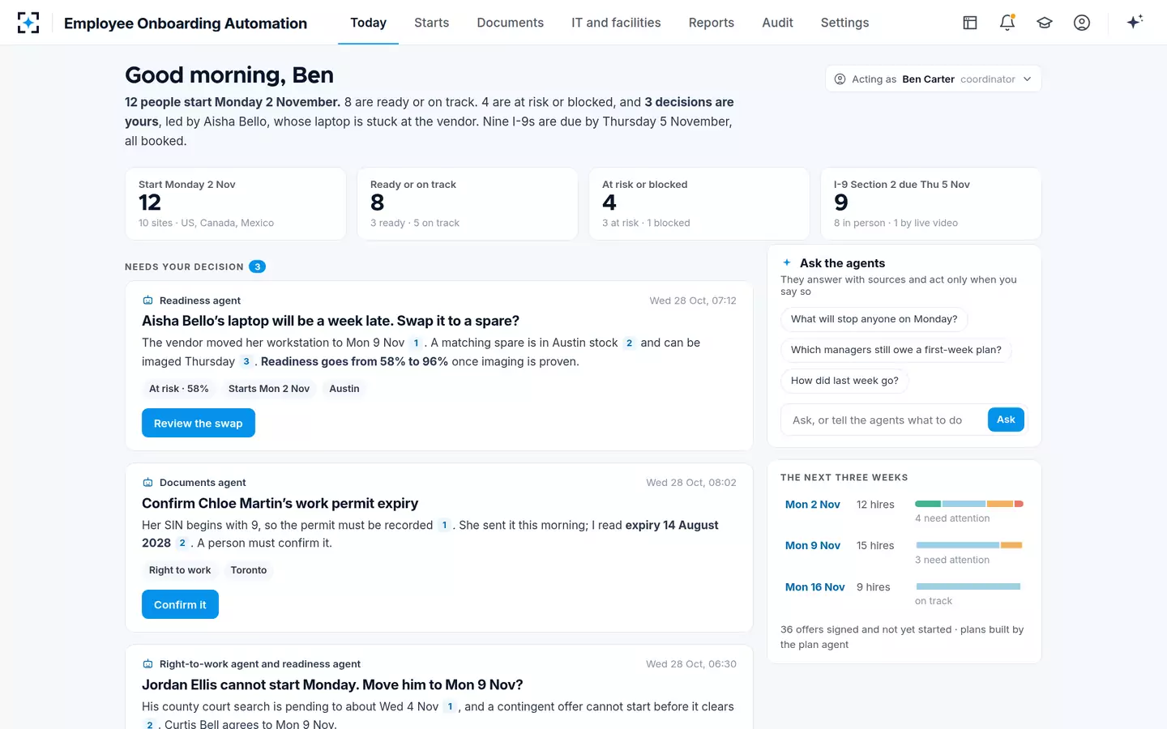This screenshot has width=1167, height=729.
Task: Click the 'At risk · 58%' tag
Action: [178, 389]
